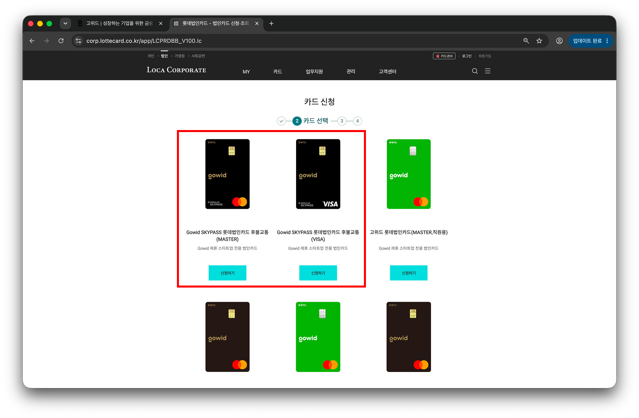Open the 카드 menu

tap(277, 71)
